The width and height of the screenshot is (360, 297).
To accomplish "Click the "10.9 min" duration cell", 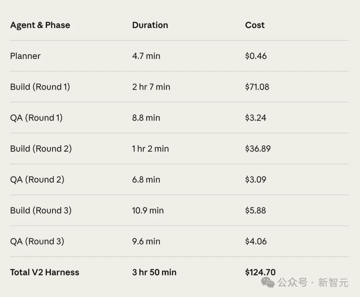I will [x=148, y=211].
